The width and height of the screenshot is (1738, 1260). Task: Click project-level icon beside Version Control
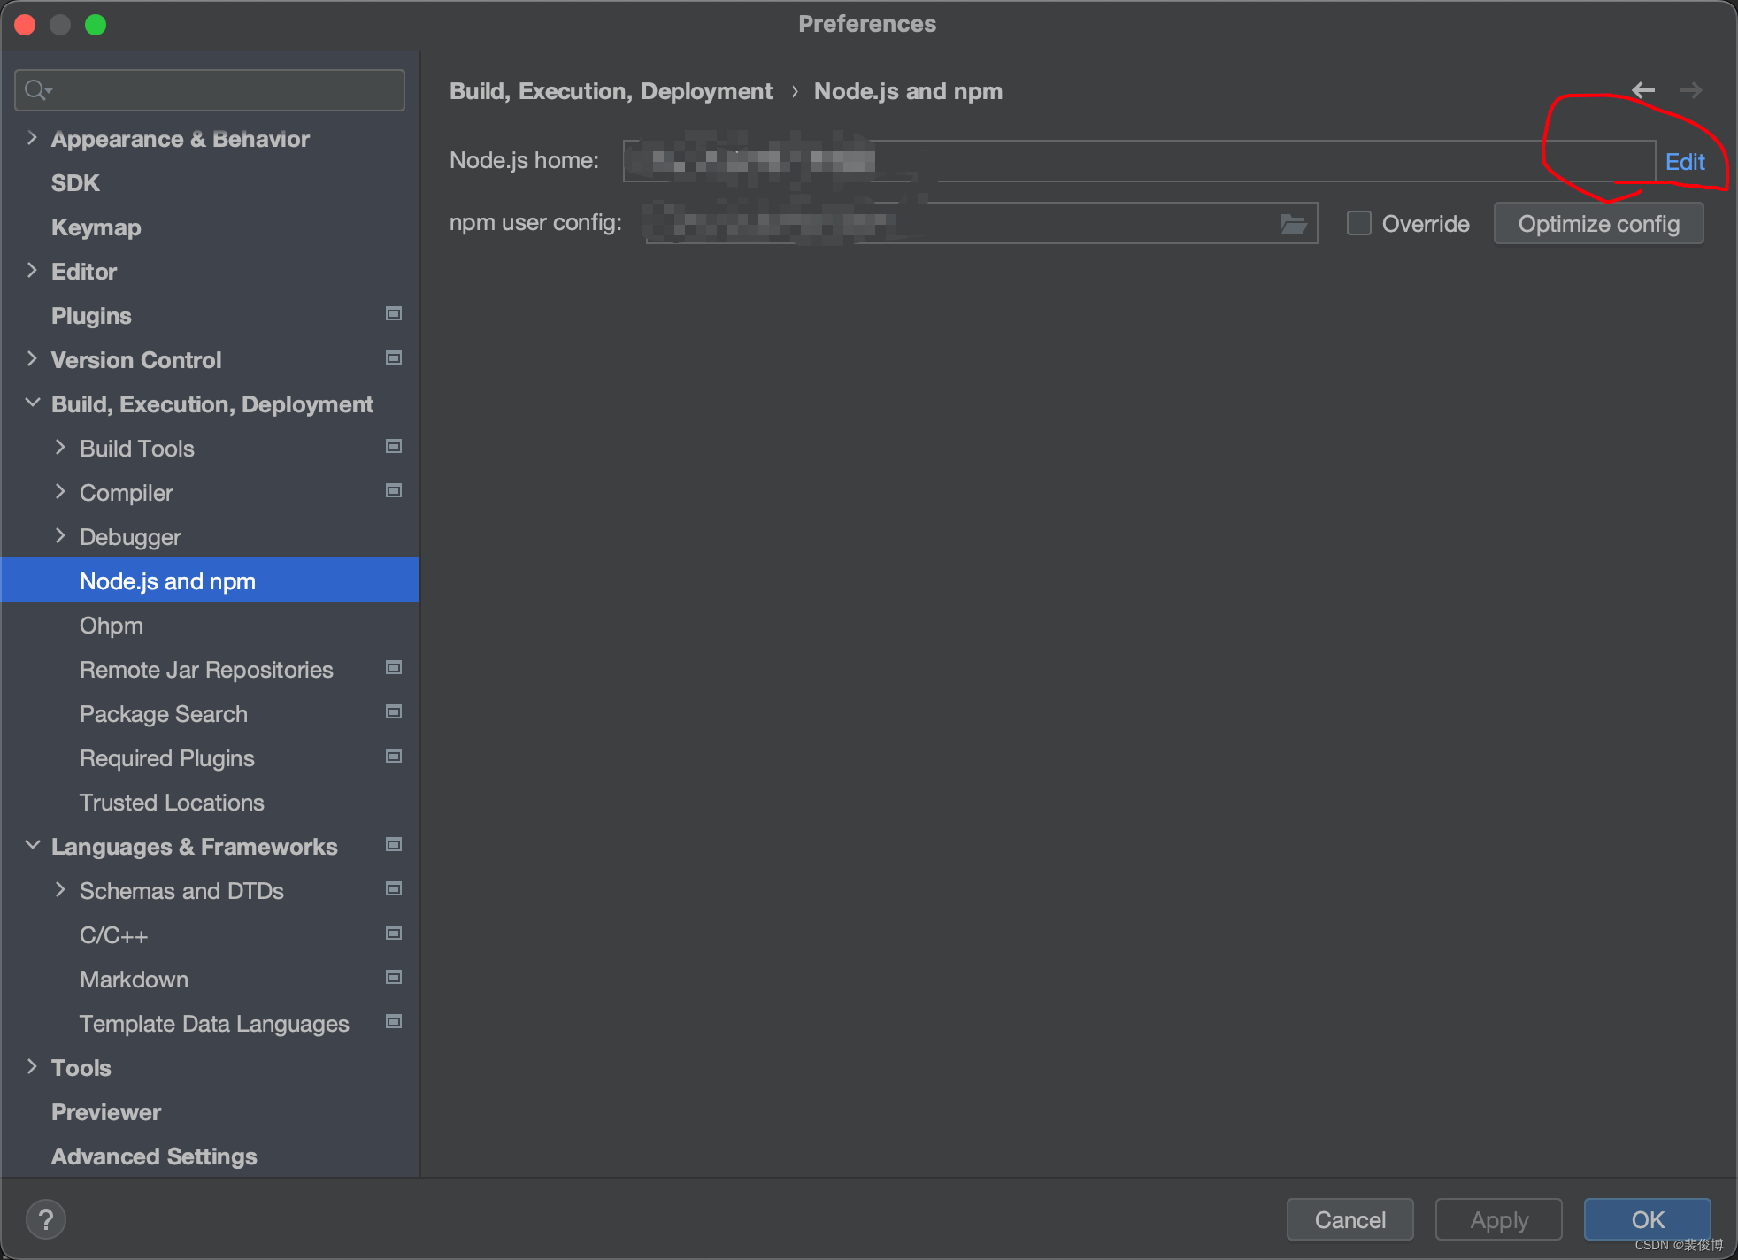coord(394,358)
